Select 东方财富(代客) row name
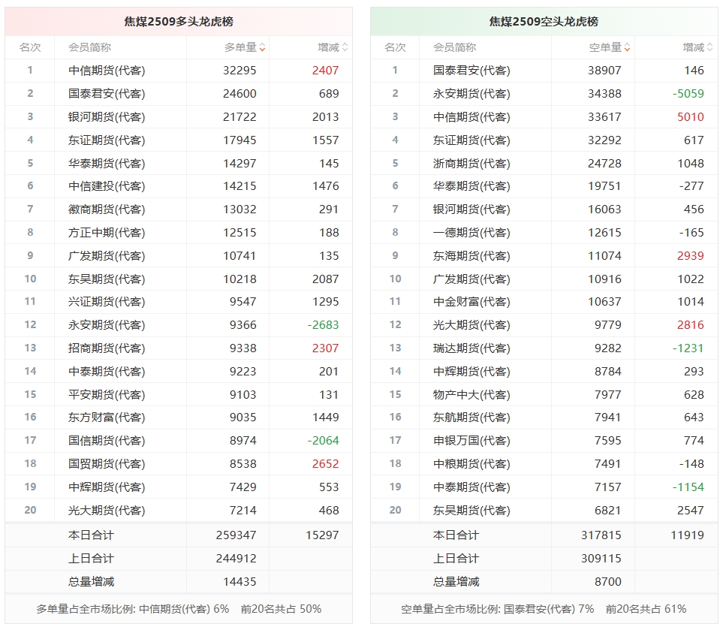 (x=107, y=417)
